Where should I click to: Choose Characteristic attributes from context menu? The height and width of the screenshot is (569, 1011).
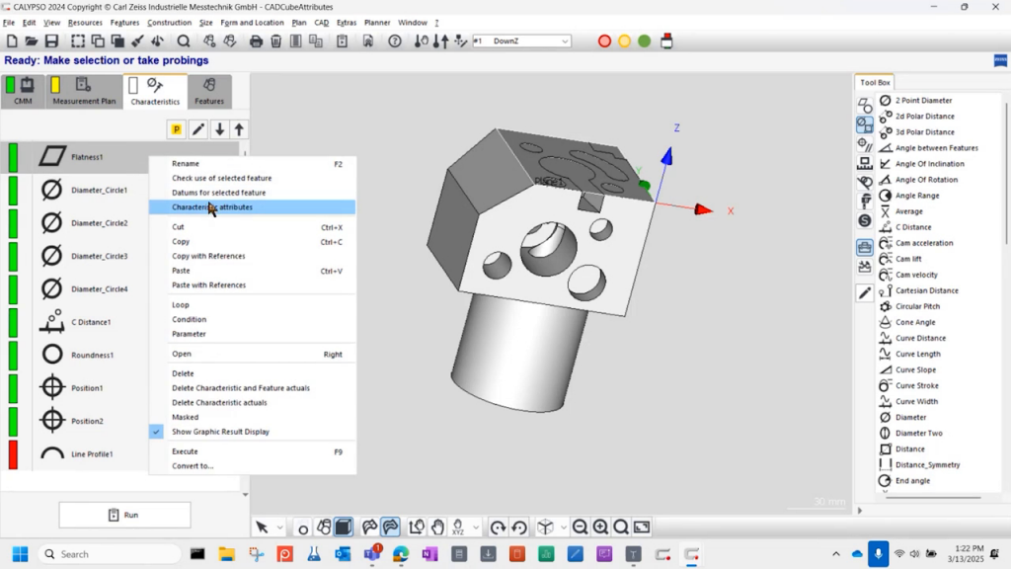tap(212, 207)
